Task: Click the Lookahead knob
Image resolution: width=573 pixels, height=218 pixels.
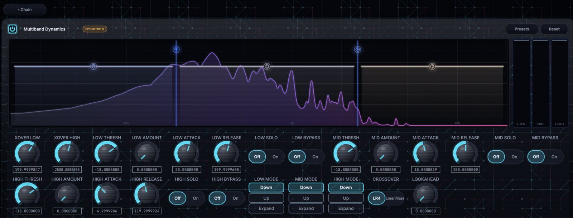Action: click(425, 194)
